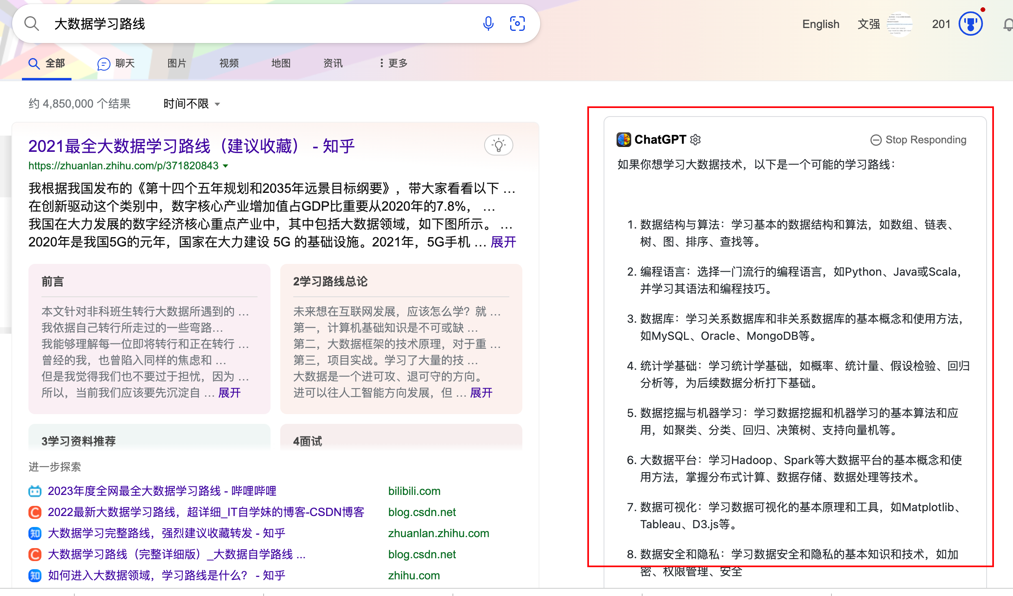Viewport: 1013px width, 596px height.
Task: Expand the zhuanlan.zhihu.com URL dropdown arrow
Action: (x=226, y=166)
